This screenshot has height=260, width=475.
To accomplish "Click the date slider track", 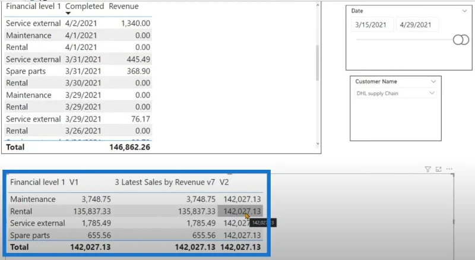I will click(404, 39).
